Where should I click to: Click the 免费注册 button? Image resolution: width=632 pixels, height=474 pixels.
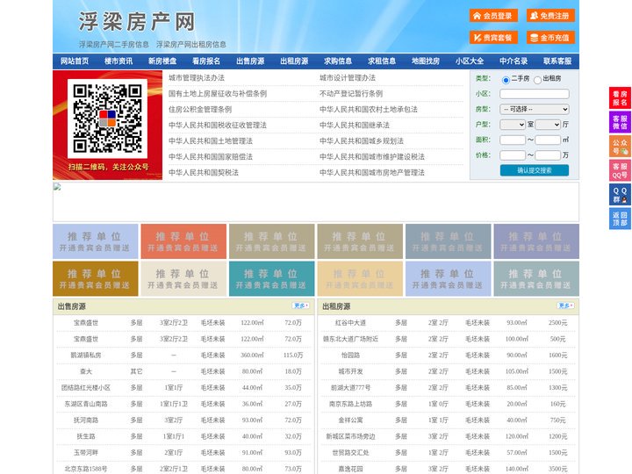[550, 16]
